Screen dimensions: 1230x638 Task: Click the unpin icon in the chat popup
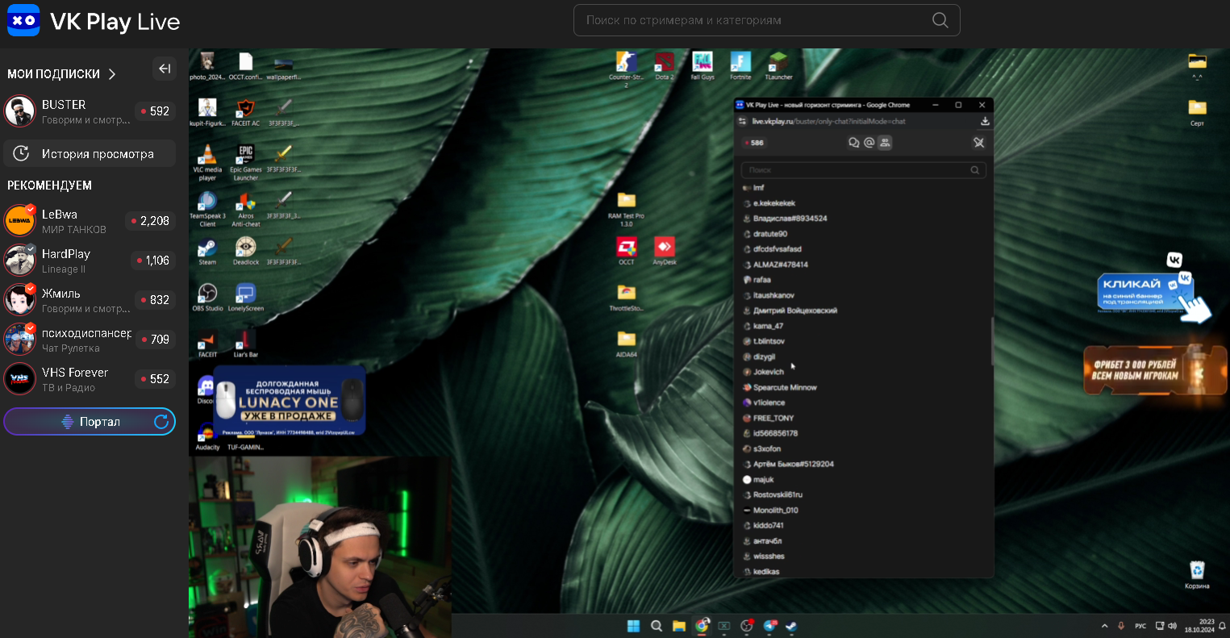(x=979, y=143)
